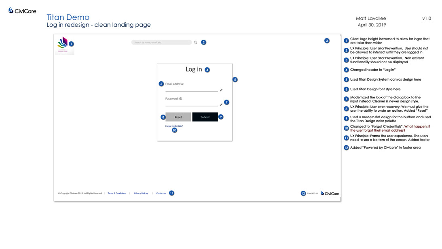Click legend bullet 1 about client logo height

(346, 41)
